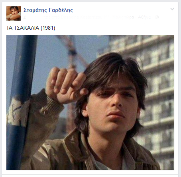181x177 pixels.
Task: Click the faded share attribution text line
Action: click(87, 17)
